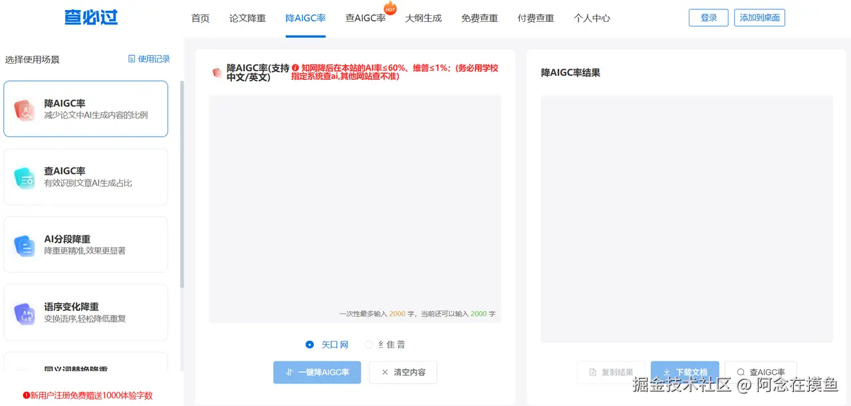Image resolution: width=851 pixels, height=406 pixels.
Task: Select the 语序变化降重 scenario card
Action: click(86, 312)
